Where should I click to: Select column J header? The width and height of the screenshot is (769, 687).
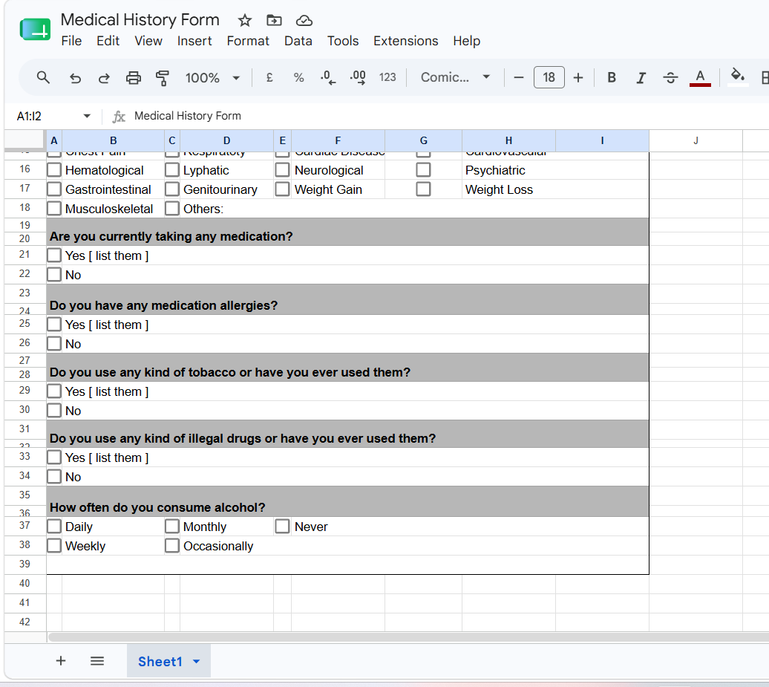696,141
